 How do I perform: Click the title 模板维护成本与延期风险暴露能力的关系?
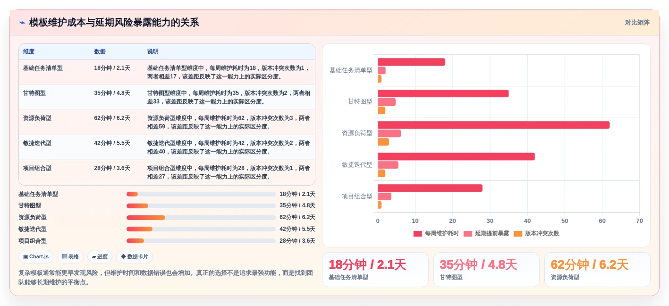114,23
